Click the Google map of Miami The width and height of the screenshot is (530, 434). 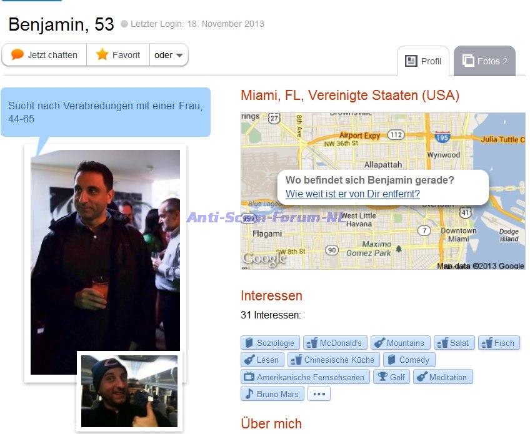click(383, 191)
